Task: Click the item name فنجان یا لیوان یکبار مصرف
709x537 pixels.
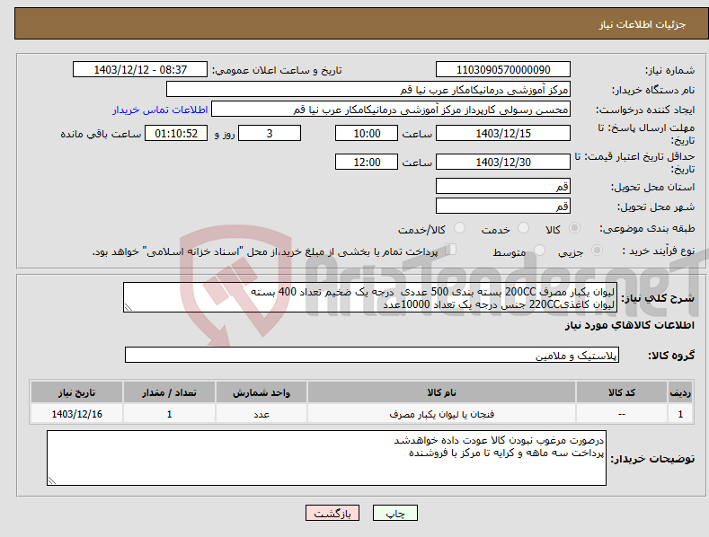Action: (441, 414)
